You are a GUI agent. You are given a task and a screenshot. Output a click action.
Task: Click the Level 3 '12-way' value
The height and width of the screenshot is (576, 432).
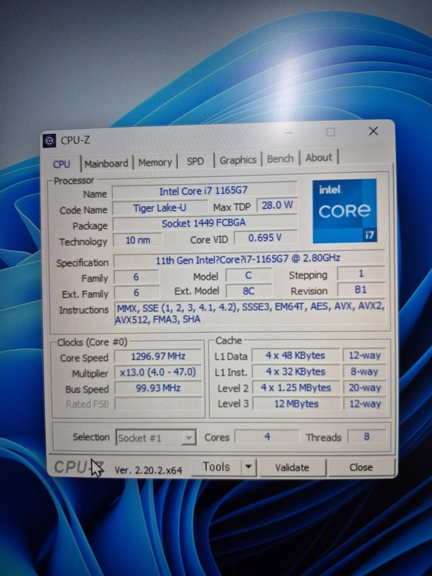(365, 404)
